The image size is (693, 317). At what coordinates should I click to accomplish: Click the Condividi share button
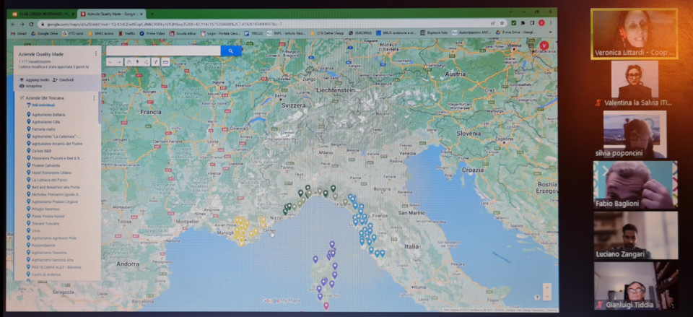[x=64, y=80]
